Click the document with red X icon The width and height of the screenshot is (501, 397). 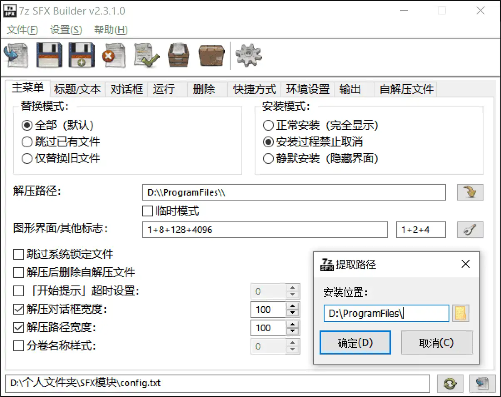(114, 55)
